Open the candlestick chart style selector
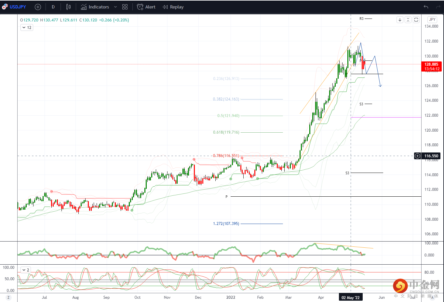 (68, 7)
